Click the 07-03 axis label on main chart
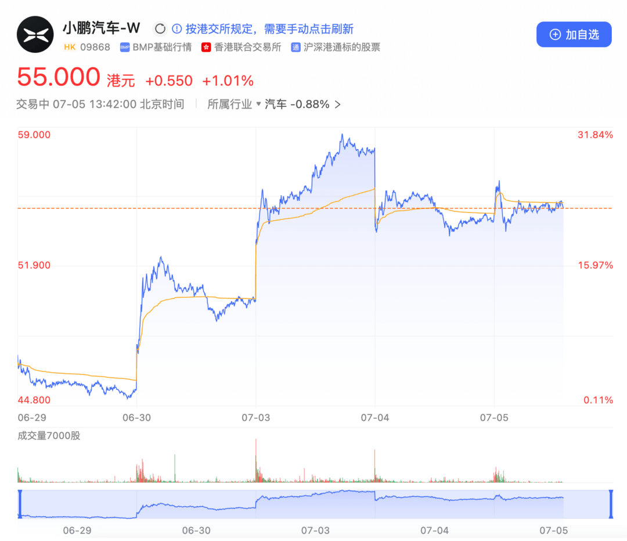This screenshot has width=627, height=541. (255, 418)
